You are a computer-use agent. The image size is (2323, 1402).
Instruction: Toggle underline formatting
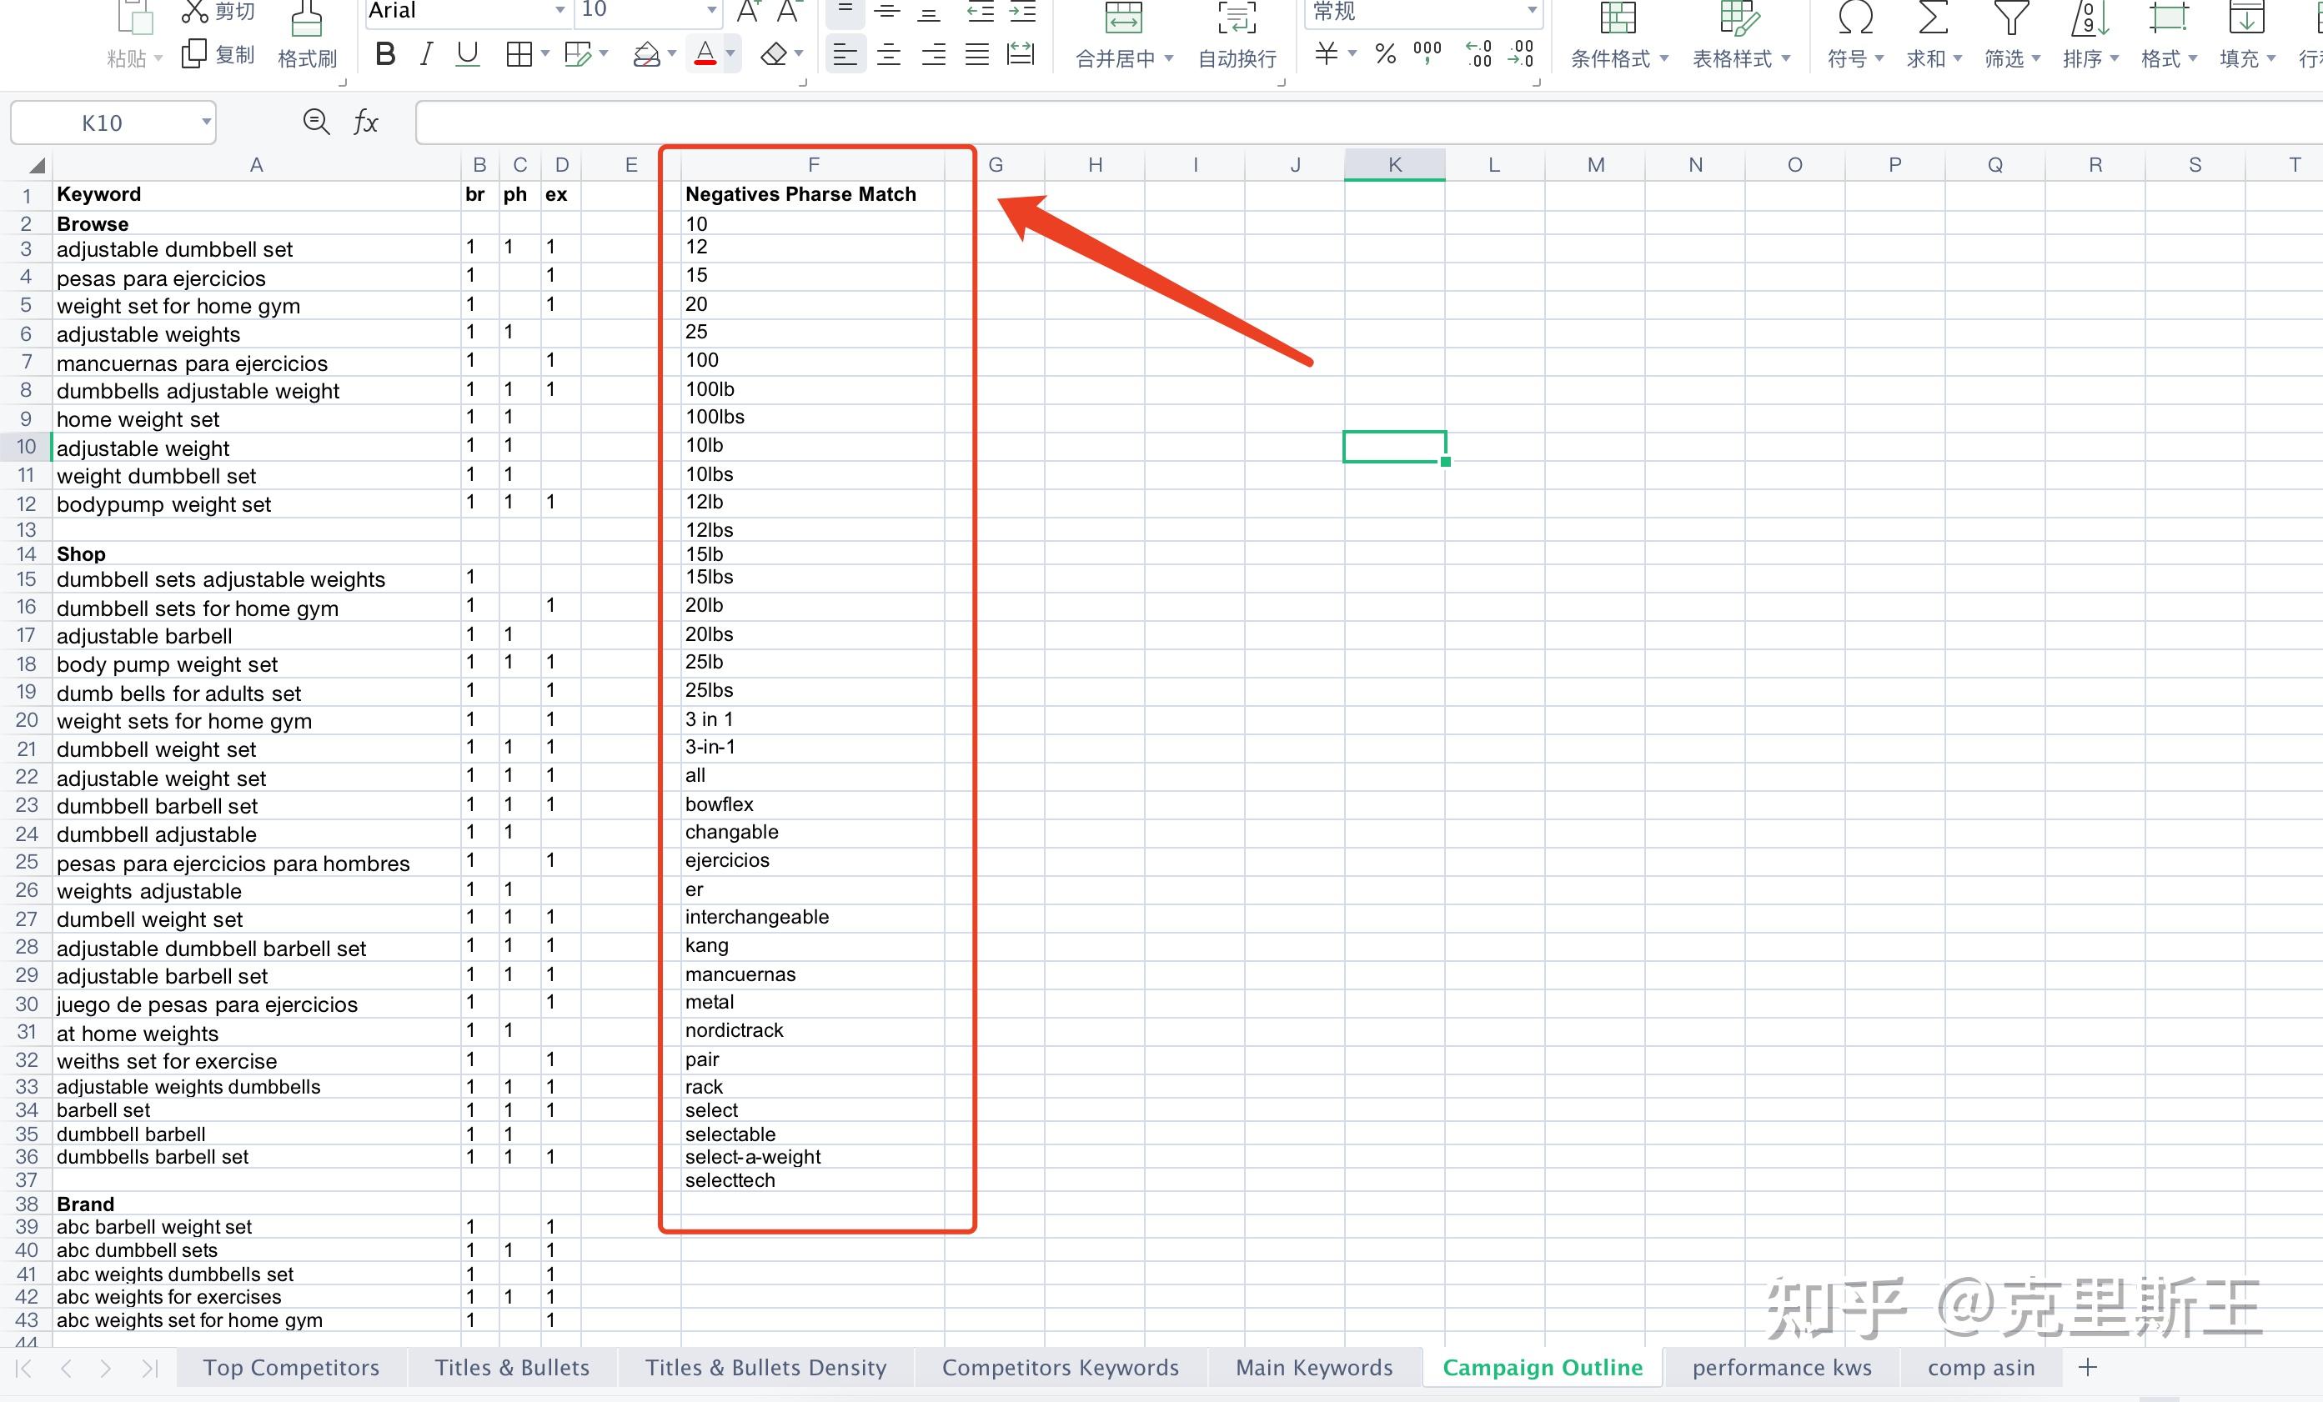[x=467, y=55]
